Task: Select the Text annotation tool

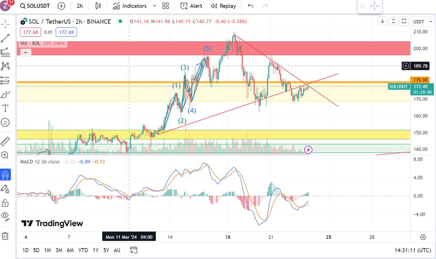Action: click(x=5, y=108)
